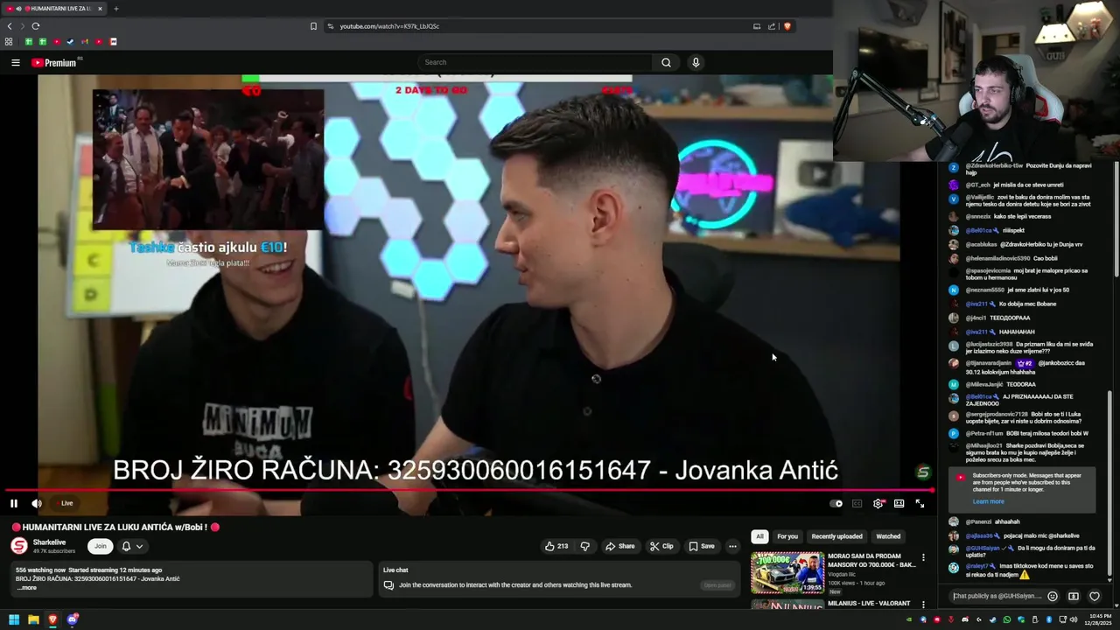1120x630 pixels.
Task: Jump to Live position in player
Action: (65, 503)
